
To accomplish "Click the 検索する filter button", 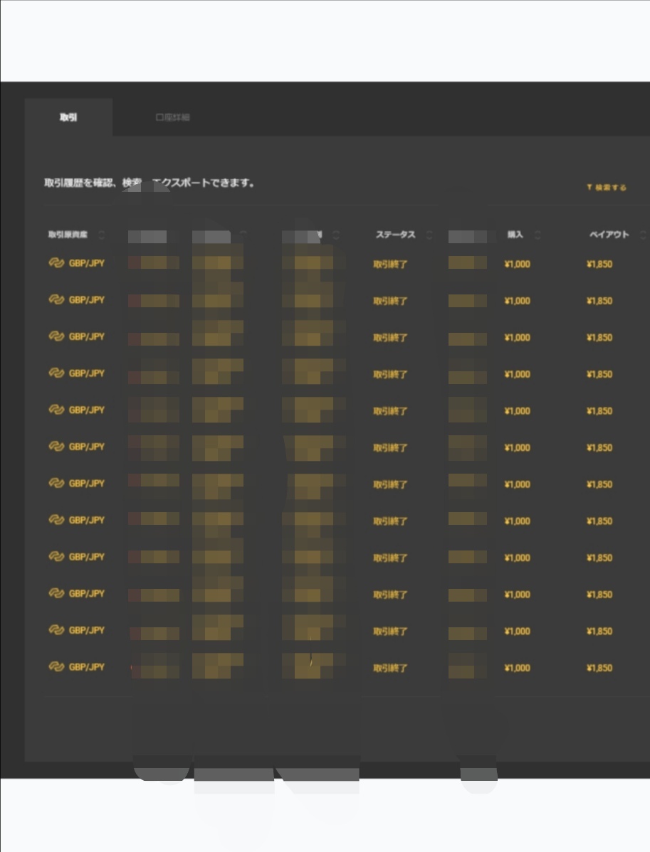I will [x=607, y=188].
